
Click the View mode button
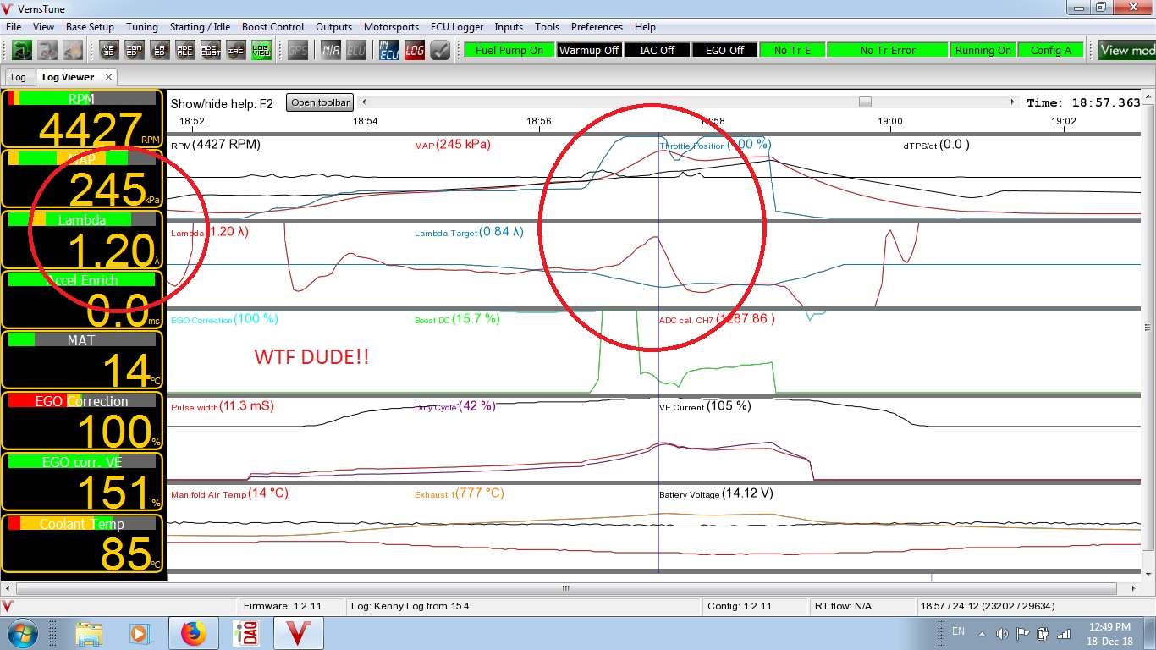(x=1126, y=50)
